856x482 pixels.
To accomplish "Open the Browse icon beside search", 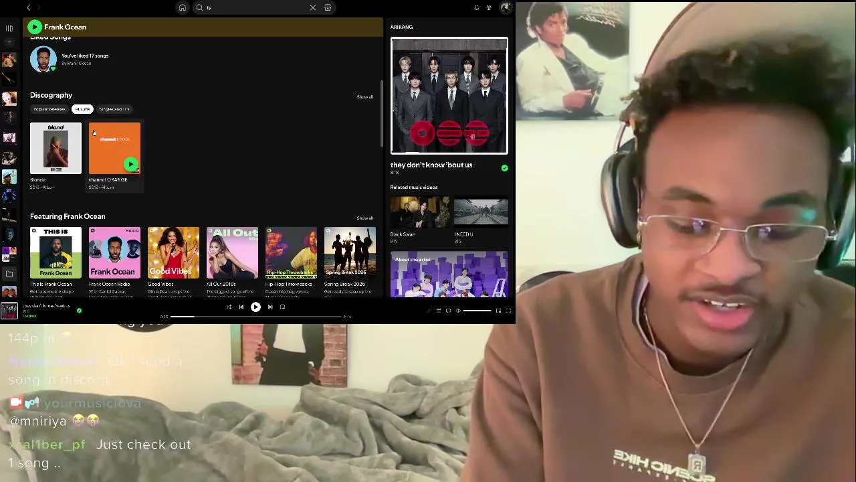I will coord(328,7).
